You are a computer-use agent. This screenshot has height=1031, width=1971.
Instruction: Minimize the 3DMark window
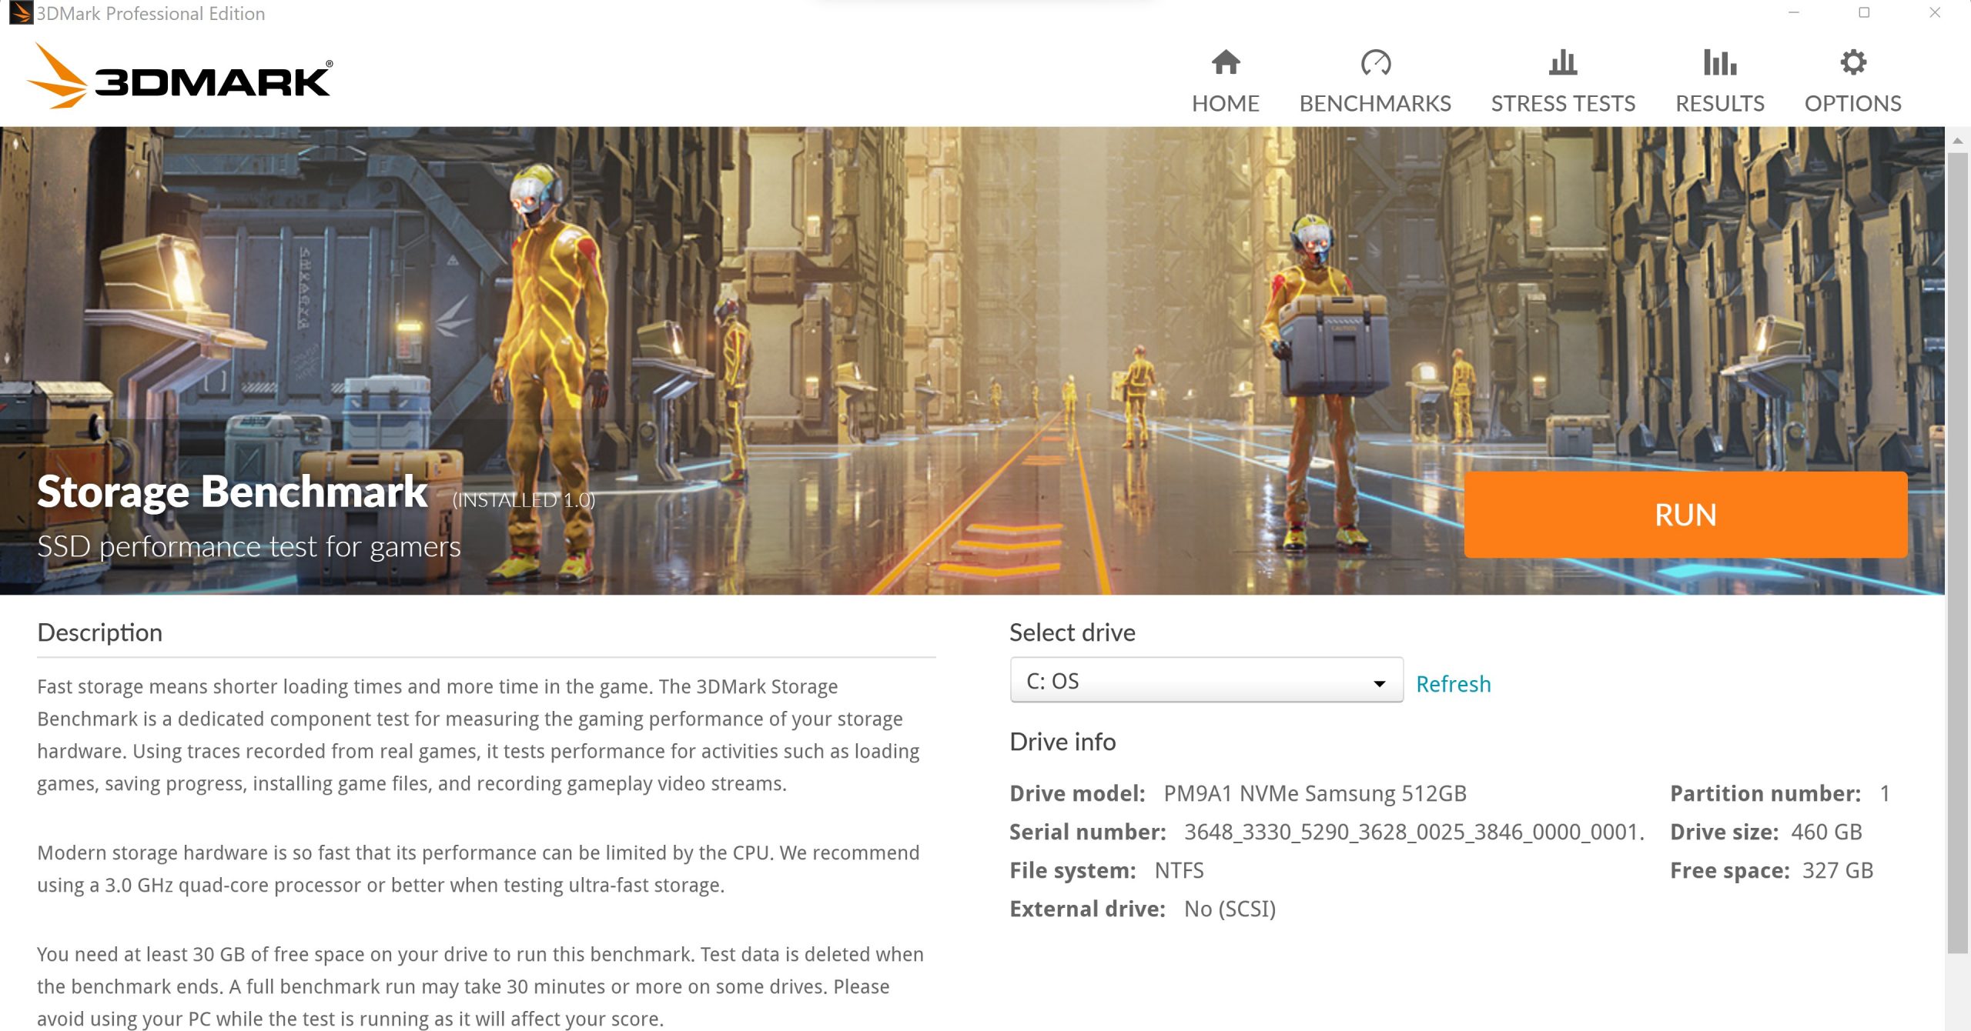pyautogui.click(x=1793, y=12)
